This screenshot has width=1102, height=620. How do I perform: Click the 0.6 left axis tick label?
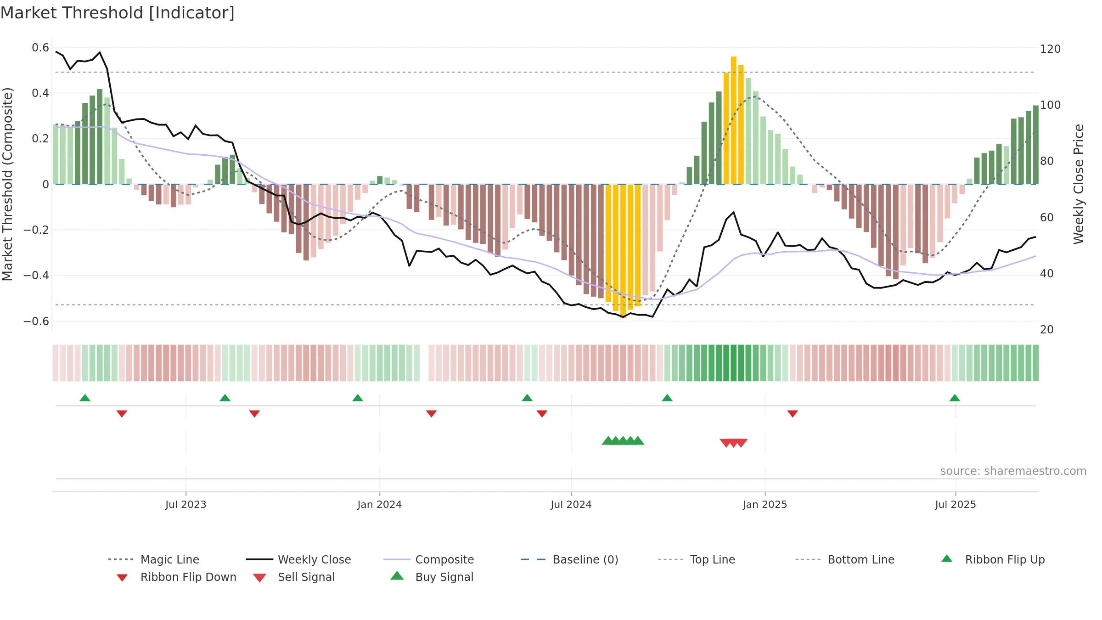coord(40,48)
